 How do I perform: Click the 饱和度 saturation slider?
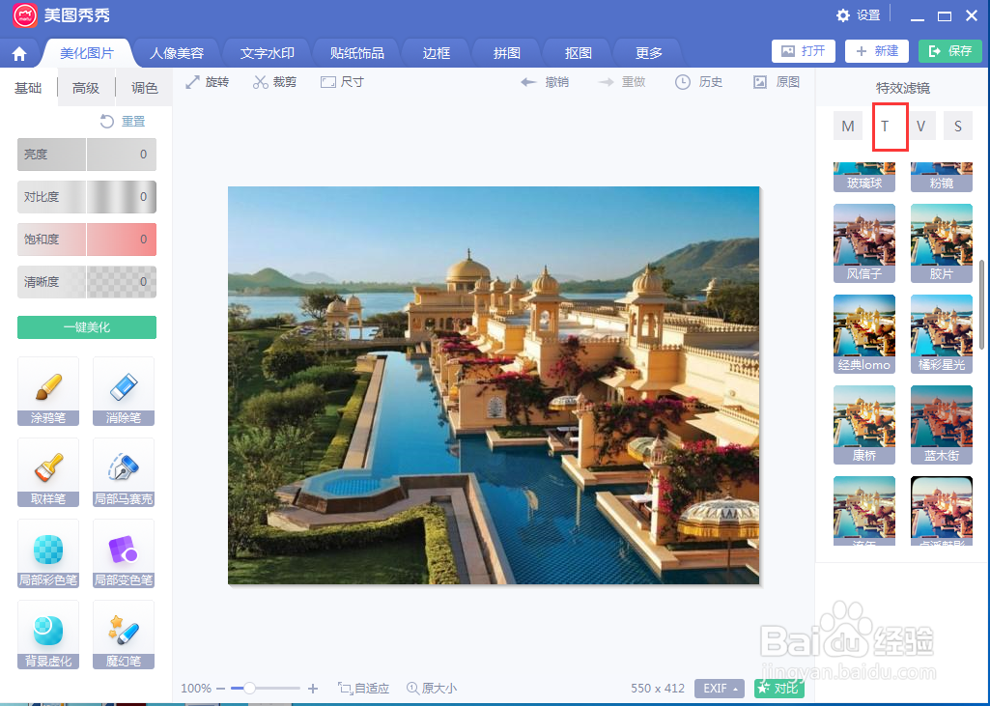coord(86,240)
